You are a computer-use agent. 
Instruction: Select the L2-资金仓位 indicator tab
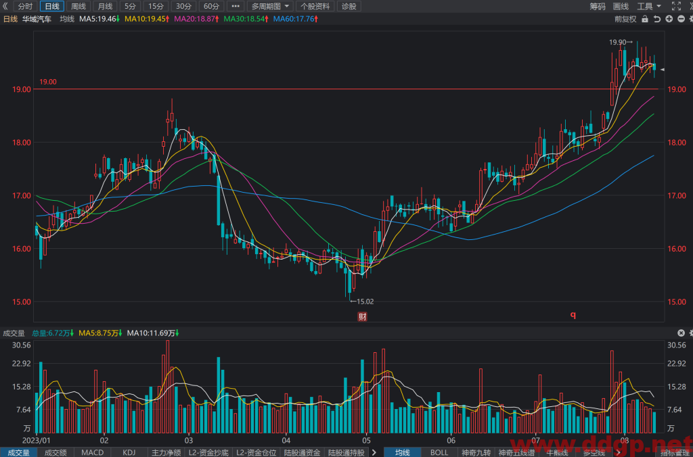coord(256,452)
